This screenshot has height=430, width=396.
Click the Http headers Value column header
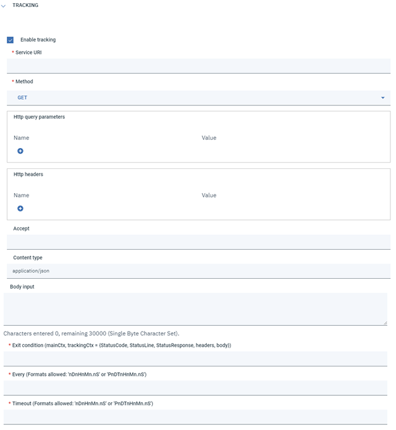(209, 196)
